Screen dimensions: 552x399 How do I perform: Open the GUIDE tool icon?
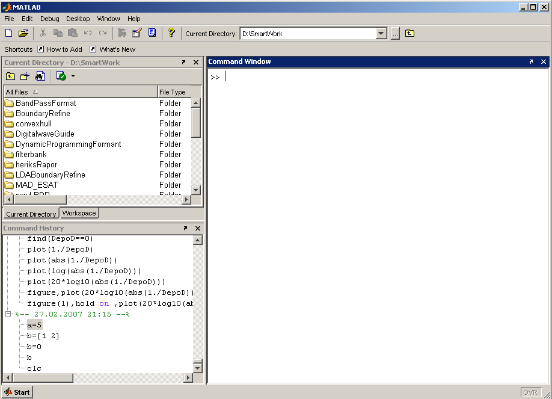[137, 33]
